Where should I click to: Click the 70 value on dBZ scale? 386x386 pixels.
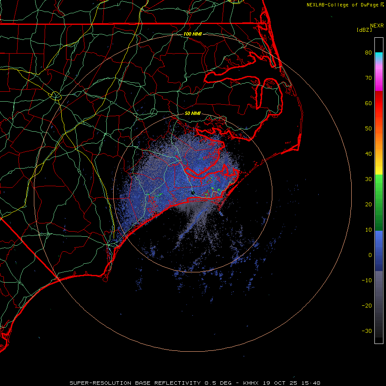368,78
